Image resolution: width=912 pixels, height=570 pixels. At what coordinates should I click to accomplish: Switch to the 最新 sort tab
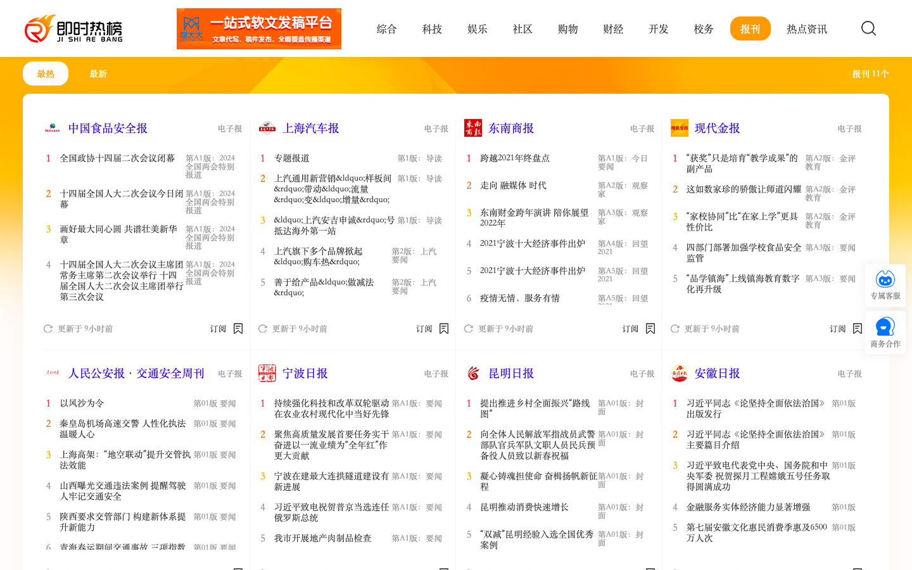click(98, 73)
